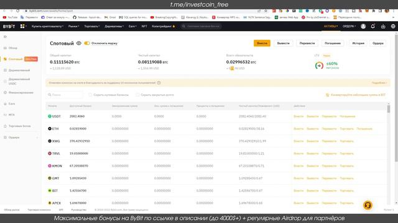The height and width of the screenshot is (223, 398).
Task: Click the Вывести withdraw button
Action: (x=284, y=43)
